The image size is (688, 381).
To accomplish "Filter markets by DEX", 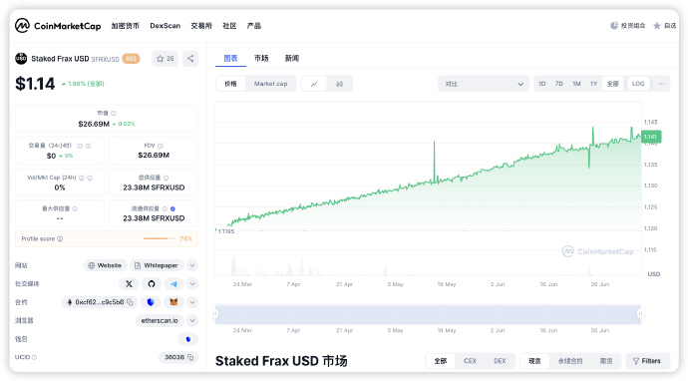I will (500, 361).
